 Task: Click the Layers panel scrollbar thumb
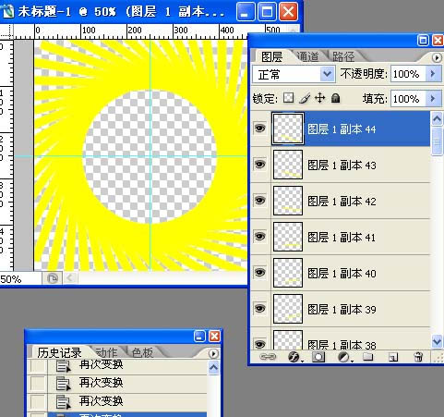pos(437,141)
